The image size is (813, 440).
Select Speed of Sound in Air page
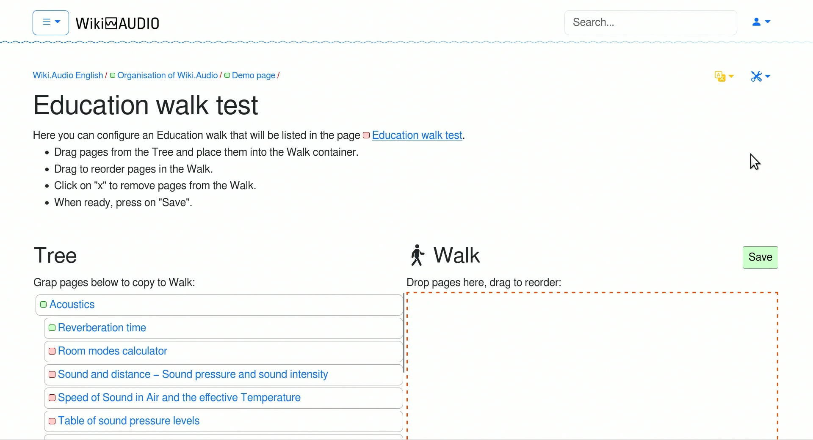tap(179, 398)
